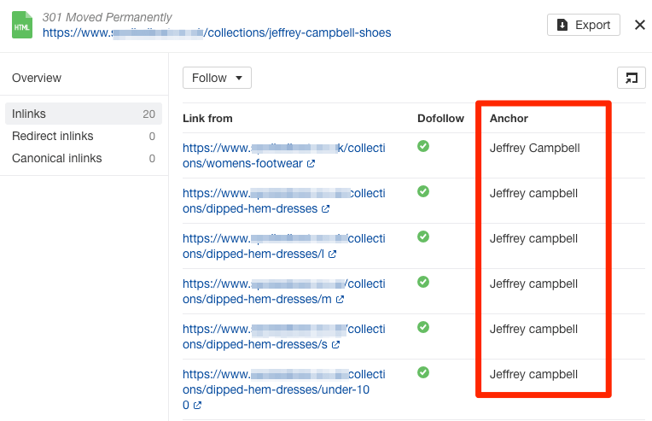Click external link icon beside womens-footwear URL
The width and height of the screenshot is (652, 421).
click(311, 163)
